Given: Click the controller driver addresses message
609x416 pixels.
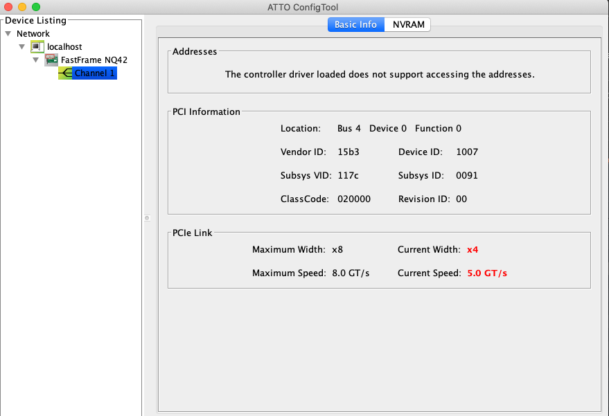Looking at the screenshot, I should click(380, 75).
